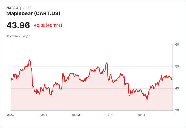Viewport: 186px width, 128px height.
Task: Click the current price 43.96
Action: tap(18, 25)
